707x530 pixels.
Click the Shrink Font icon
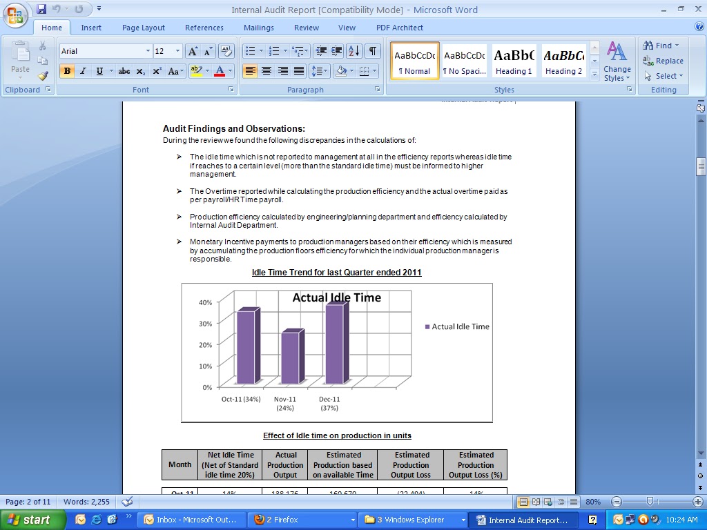tap(208, 51)
